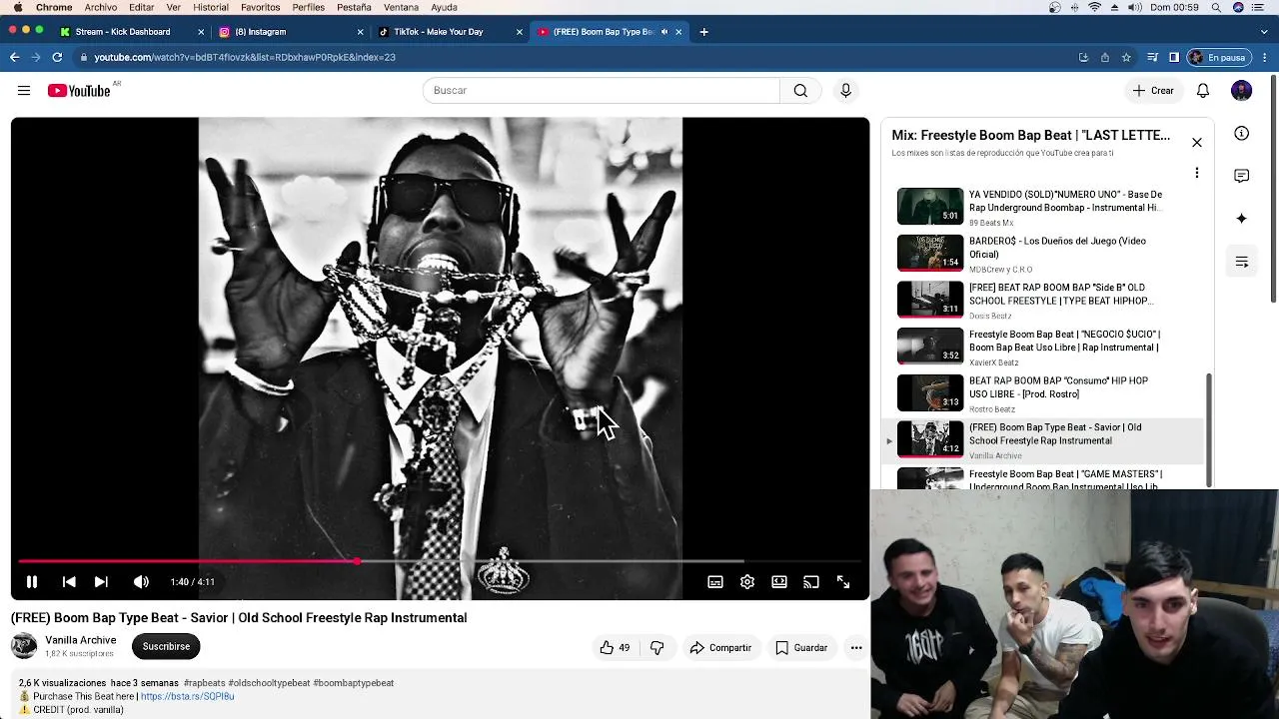Open the Chrome three-dot menu

pos(1266,57)
